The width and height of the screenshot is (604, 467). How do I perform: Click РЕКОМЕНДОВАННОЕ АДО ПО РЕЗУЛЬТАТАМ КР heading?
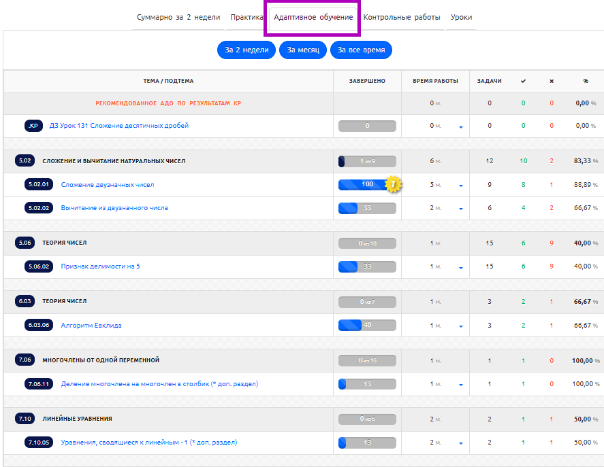pos(168,103)
